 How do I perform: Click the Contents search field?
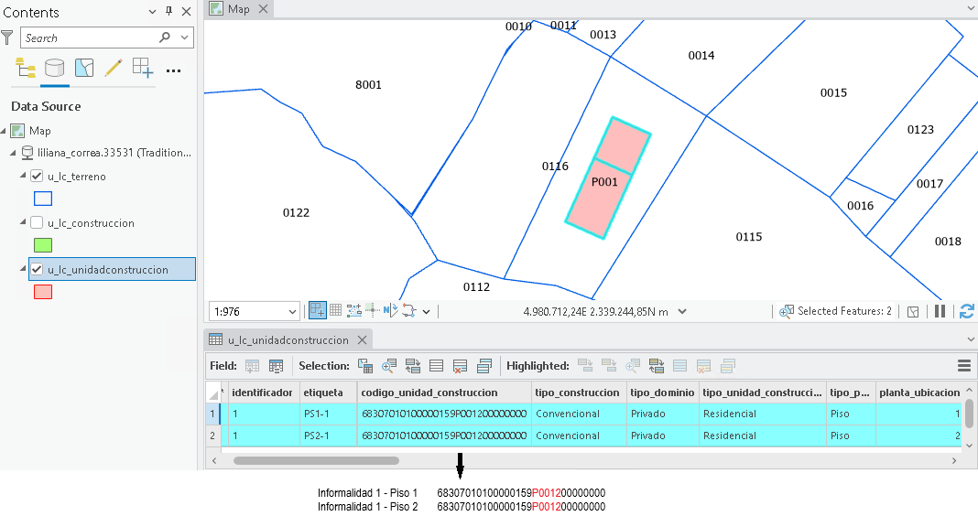click(x=91, y=38)
